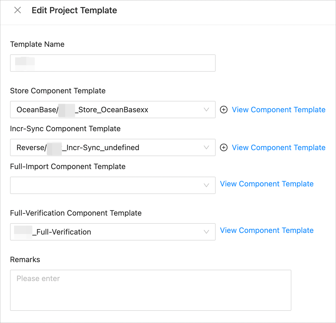Expand the Incr-Sync Component Template dropdown
The width and height of the screenshot is (336, 323).
click(x=113, y=148)
